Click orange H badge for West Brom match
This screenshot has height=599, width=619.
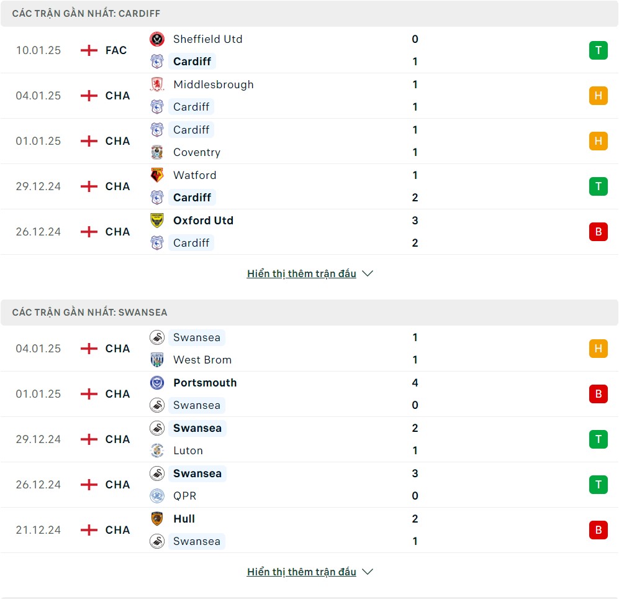pos(598,349)
